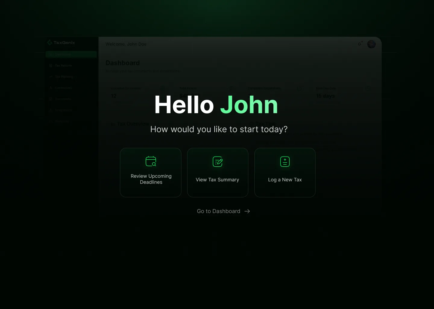
Task: Click "How would you like to start today?"
Action: point(219,129)
